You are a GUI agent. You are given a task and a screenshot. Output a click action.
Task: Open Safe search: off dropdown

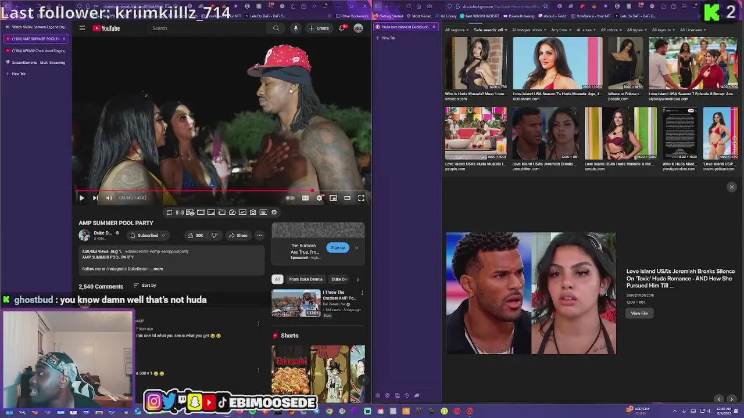(490, 30)
